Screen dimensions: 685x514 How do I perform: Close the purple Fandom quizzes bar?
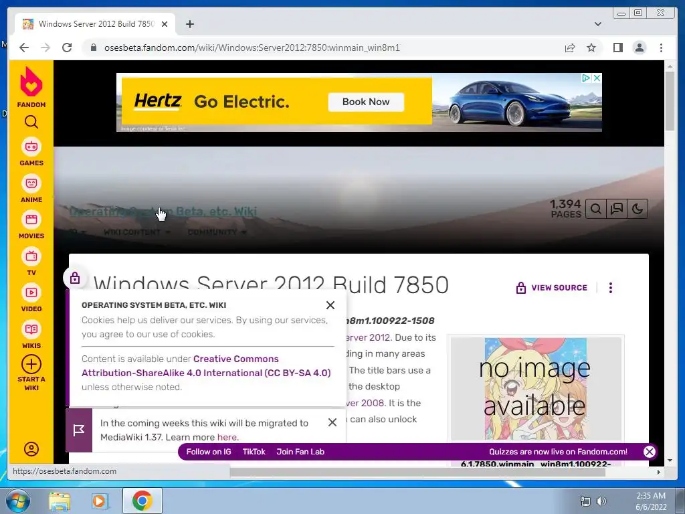(x=650, y=452)
